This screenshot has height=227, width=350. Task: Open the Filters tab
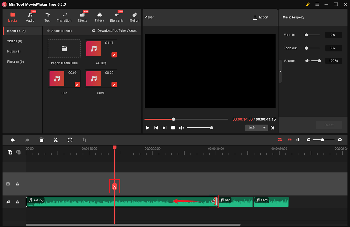(x=99, y=17)
